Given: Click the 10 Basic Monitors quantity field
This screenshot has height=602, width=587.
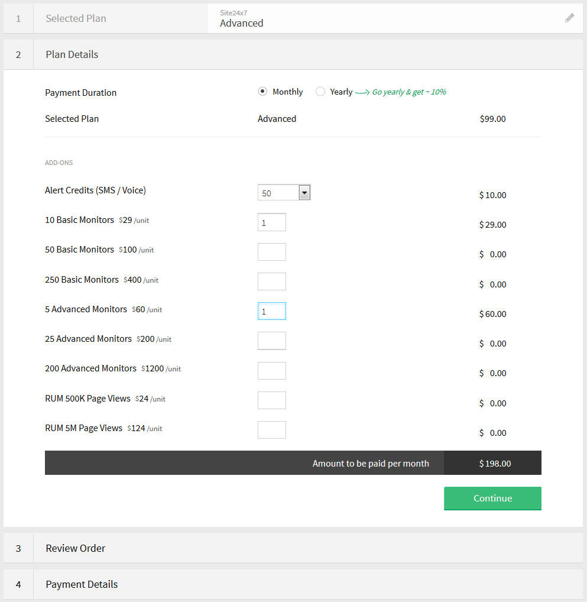Looking at the screenshot, I should 272,222.
